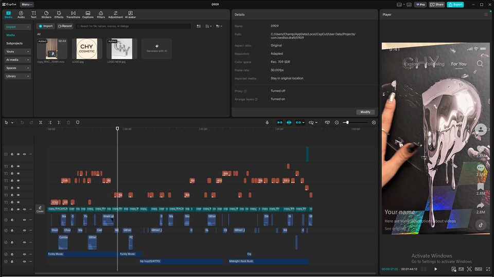Hide the topmost timeline track with eye icon

coord(18,154)
